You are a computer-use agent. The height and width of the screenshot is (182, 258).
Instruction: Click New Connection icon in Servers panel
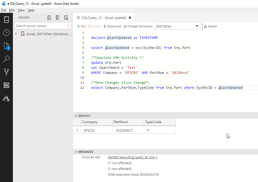coord(49,18)
